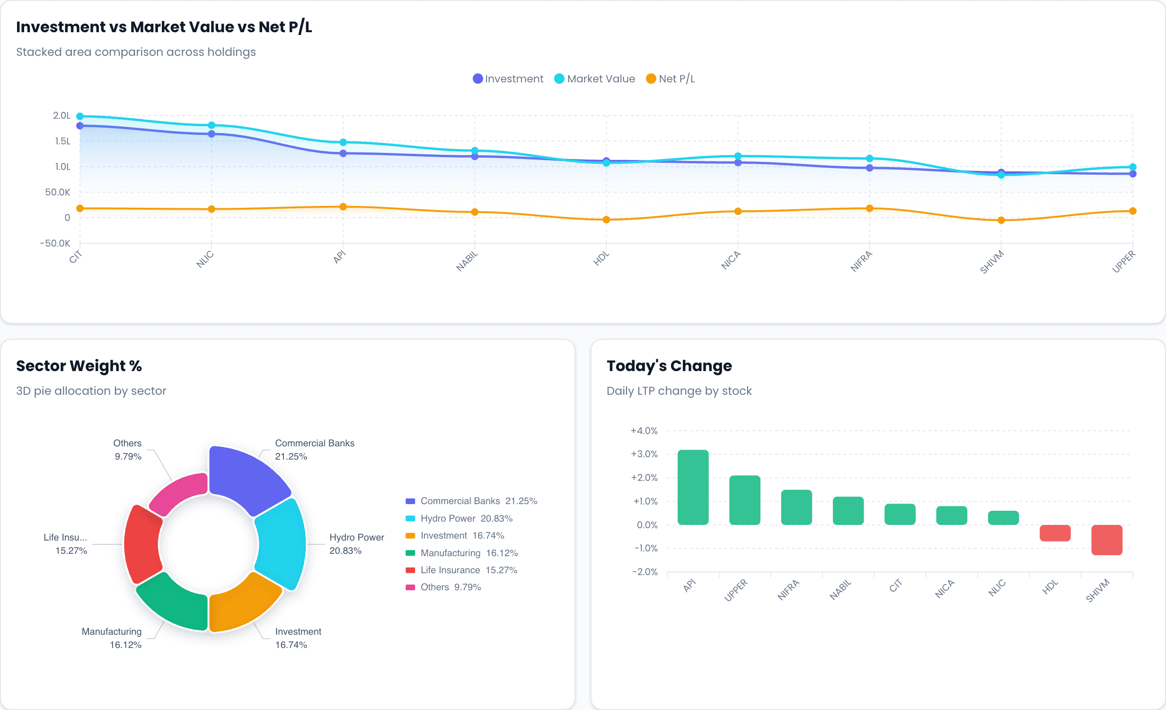Select the green Manufacturing pie slice
This screenshot has height=710, width=1166.
[175, 603]
